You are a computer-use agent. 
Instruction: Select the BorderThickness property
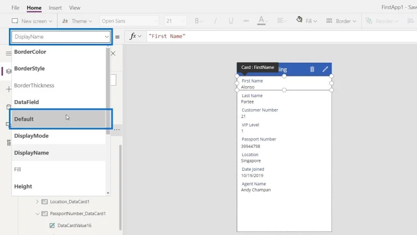tap(58, 85)
